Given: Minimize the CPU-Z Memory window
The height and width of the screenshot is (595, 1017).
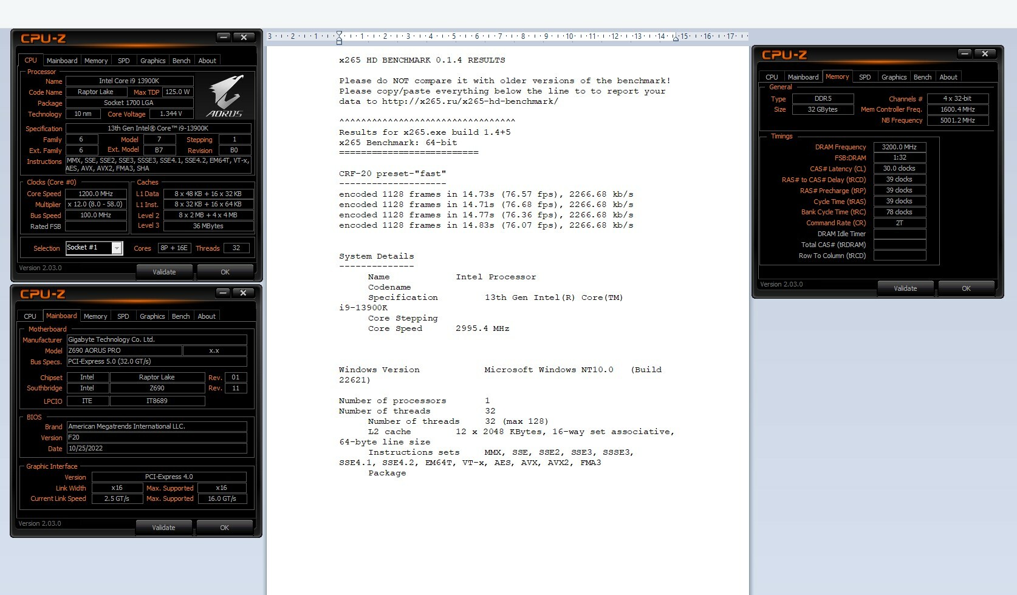Looking at the screenshot, I should pos(965,54).
